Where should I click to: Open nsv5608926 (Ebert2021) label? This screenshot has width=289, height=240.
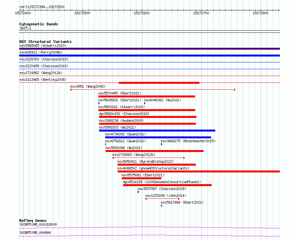pos(119,100)
